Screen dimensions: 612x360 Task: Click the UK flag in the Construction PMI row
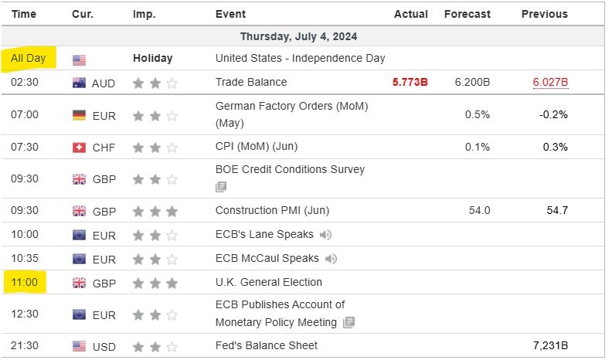tap(79, 211)
